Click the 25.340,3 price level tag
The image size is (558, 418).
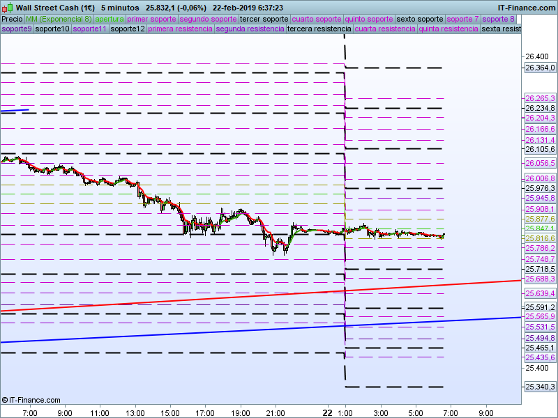[x=540, y=387]
